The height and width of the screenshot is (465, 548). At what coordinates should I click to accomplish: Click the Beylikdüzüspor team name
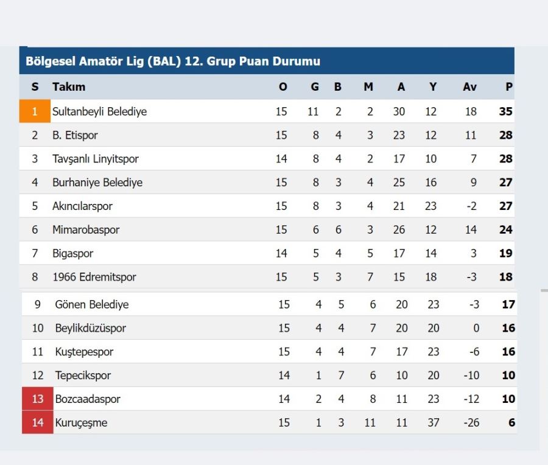pos(91,328)
